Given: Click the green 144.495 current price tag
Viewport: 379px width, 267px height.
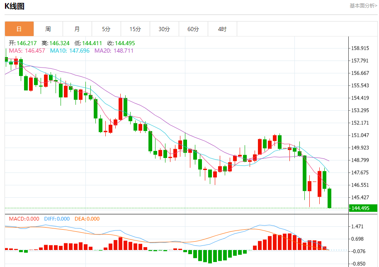Looking at the screenshot, I should [x=363, y=208].
